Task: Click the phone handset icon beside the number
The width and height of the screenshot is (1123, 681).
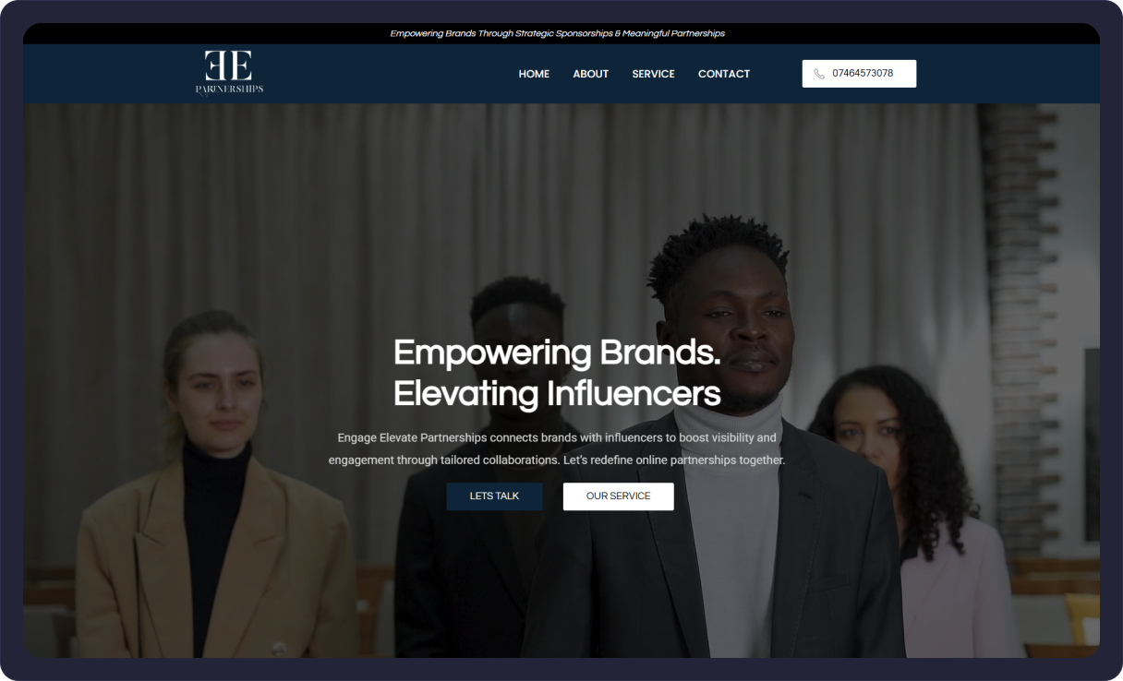Action: coord(819,74)
